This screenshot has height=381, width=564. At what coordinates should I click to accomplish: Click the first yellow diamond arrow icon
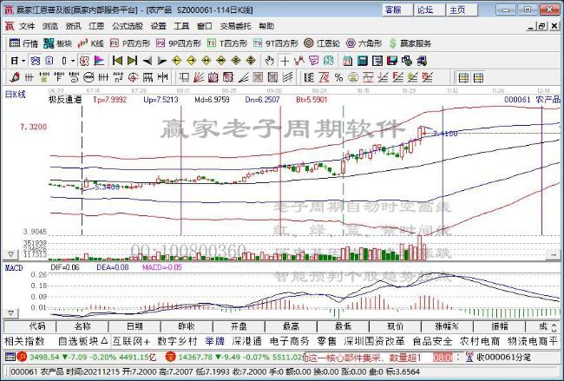coord(176,61)
